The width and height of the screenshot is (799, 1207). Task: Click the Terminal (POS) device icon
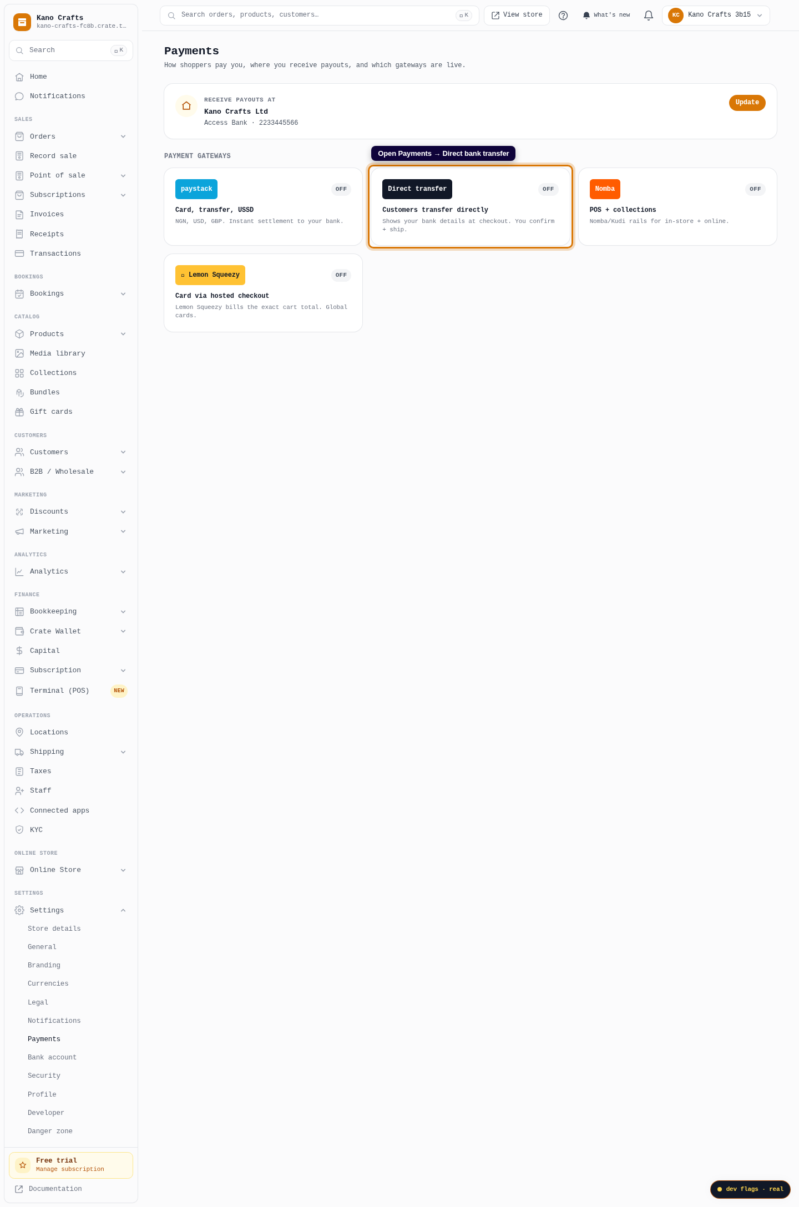pyautogui.click(x=19, y=691)
